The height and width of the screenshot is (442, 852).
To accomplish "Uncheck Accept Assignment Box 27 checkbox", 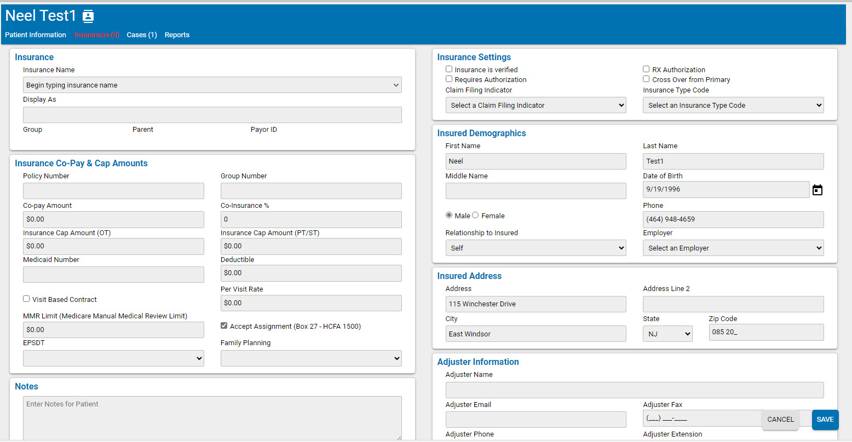I will point(224,326).
